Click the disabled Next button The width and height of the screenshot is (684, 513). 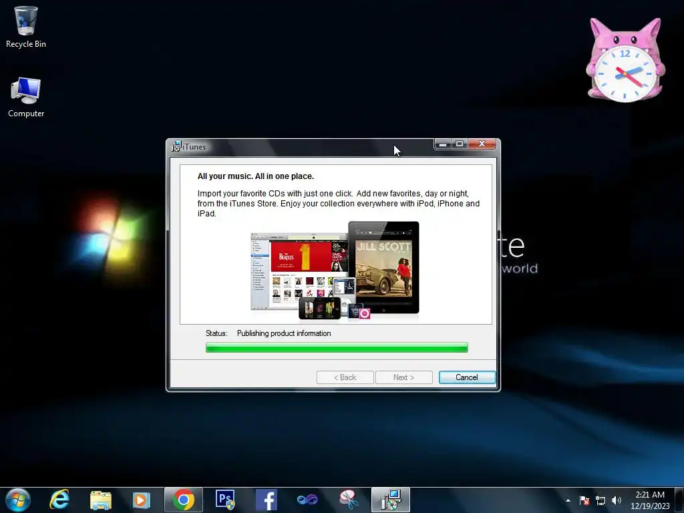404,377
